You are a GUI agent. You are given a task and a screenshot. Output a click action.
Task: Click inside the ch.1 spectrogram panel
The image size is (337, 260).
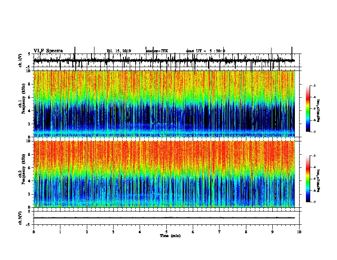click(x=164, y=104)
